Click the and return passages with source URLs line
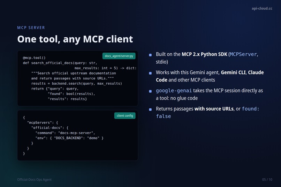Viewport: 281px width, 187px height. [x=73, y=78]
